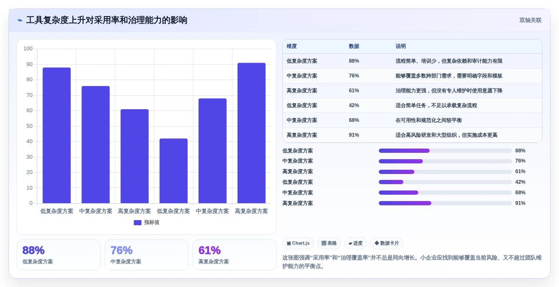The image size is (559, 287).
Task: Click 高复杂度方案 in the table's 91% row
Action: [302, 135]
